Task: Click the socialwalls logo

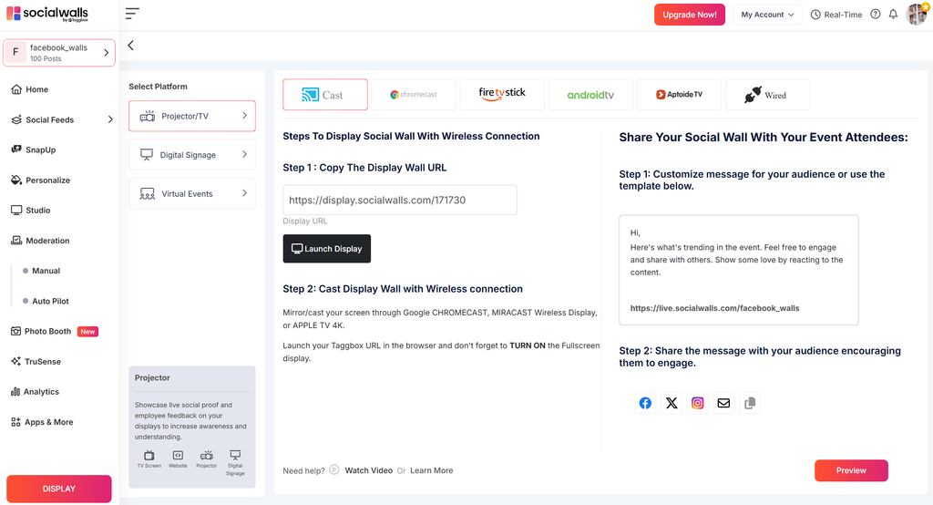Action: pos(47,14)
